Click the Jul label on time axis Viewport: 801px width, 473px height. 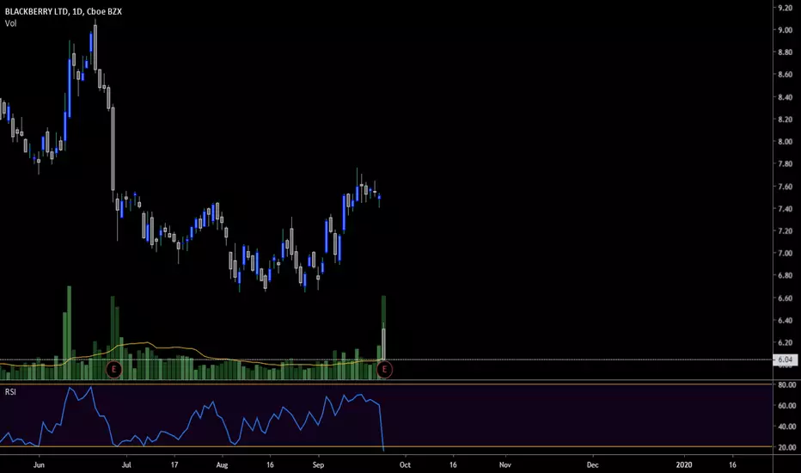coord(126,464)
